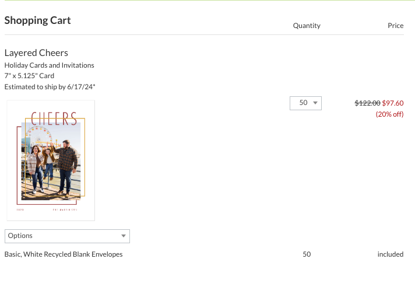Click the 7" x 5.125" Card size text
Viewport: 415px width, 287px height.
pos(29,76)
